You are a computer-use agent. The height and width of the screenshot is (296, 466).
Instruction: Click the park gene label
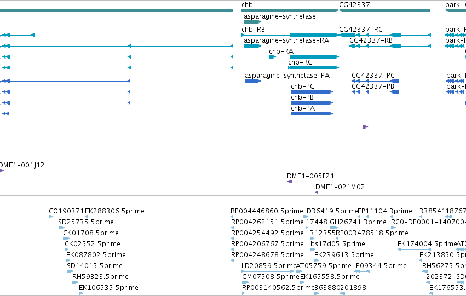452,5
